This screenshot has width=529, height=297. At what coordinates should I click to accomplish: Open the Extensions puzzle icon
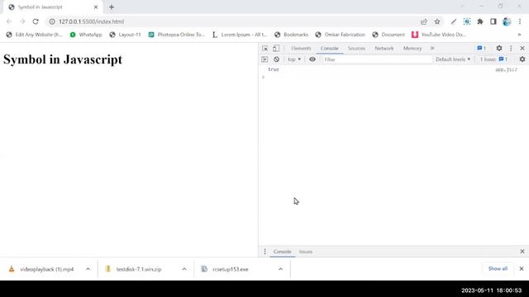click(480, 21)
